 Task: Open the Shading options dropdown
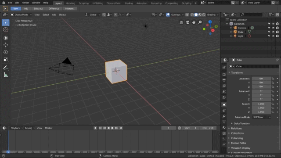point(213,14)
